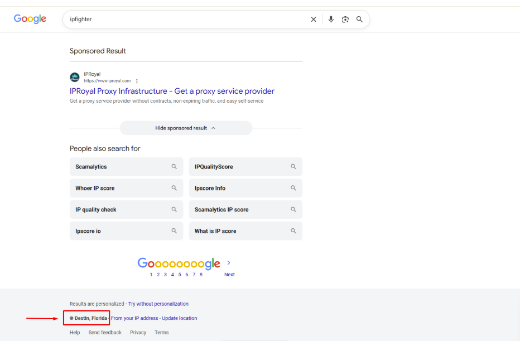Click the iproyal.com URL text
The width and height of the screenshot is (520, 341).
point(107,81)
